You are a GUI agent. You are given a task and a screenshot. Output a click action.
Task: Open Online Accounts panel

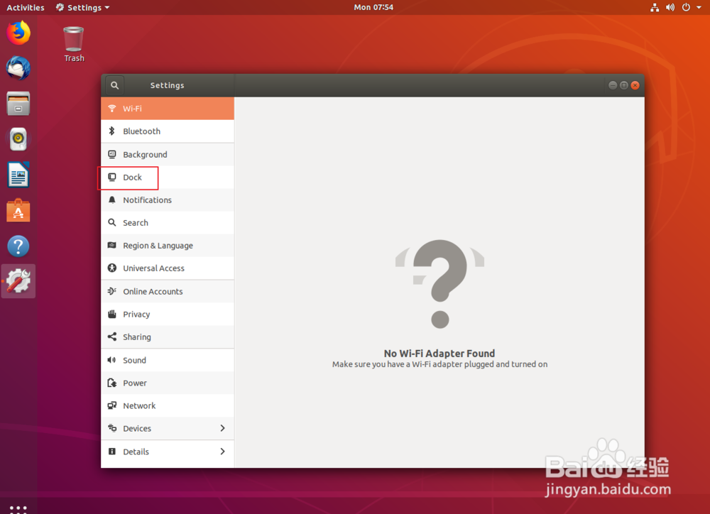click(x=168, y=291)
